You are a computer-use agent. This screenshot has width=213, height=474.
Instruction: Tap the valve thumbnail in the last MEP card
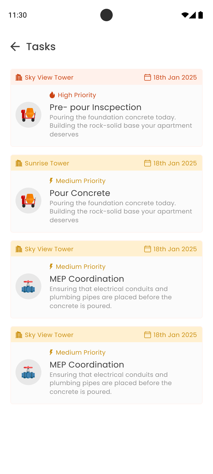[x=28, y=372]
